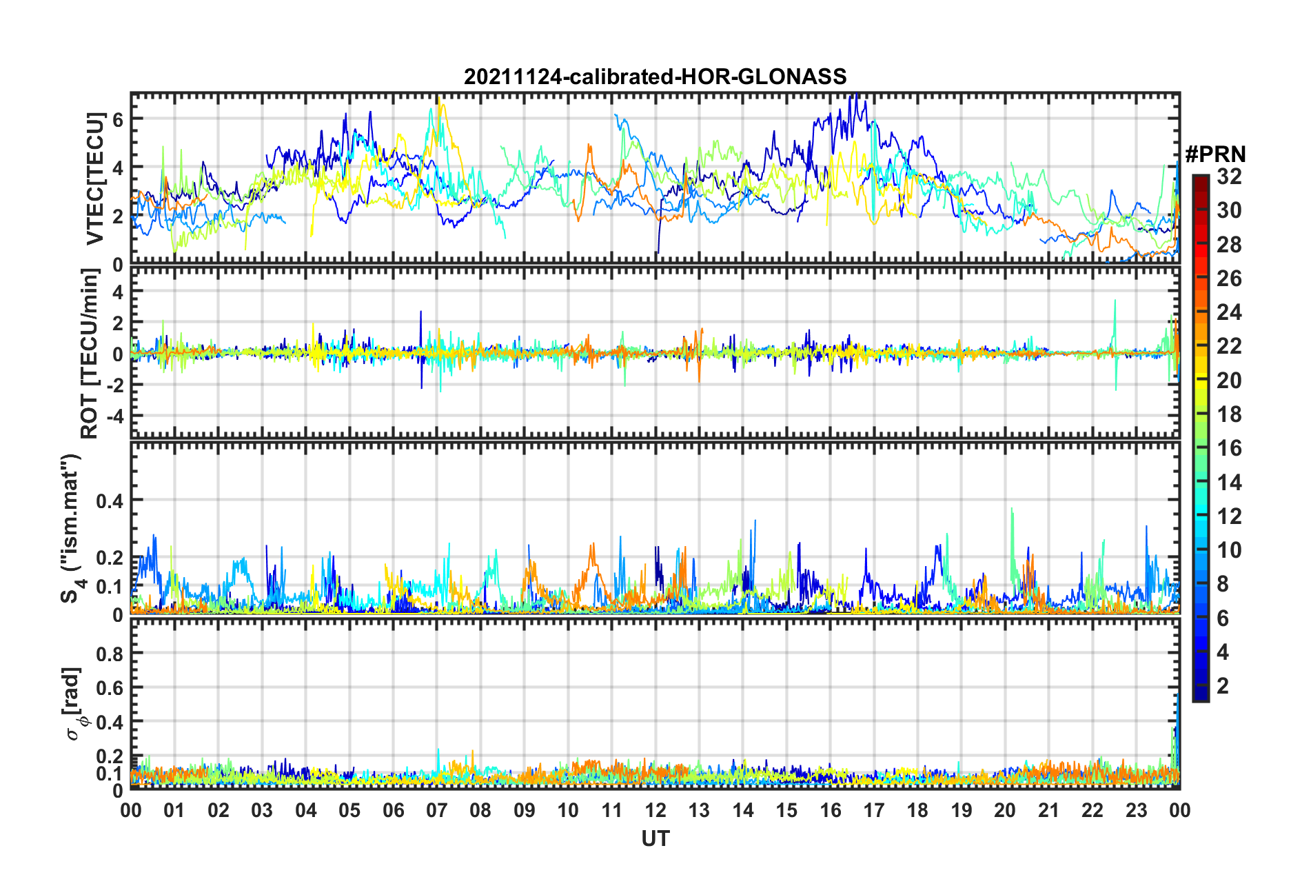Select the VTEC[TECU] y-axis label
Image resolution: width=1311 pixels, height=877 pixels.
point(94,179)
